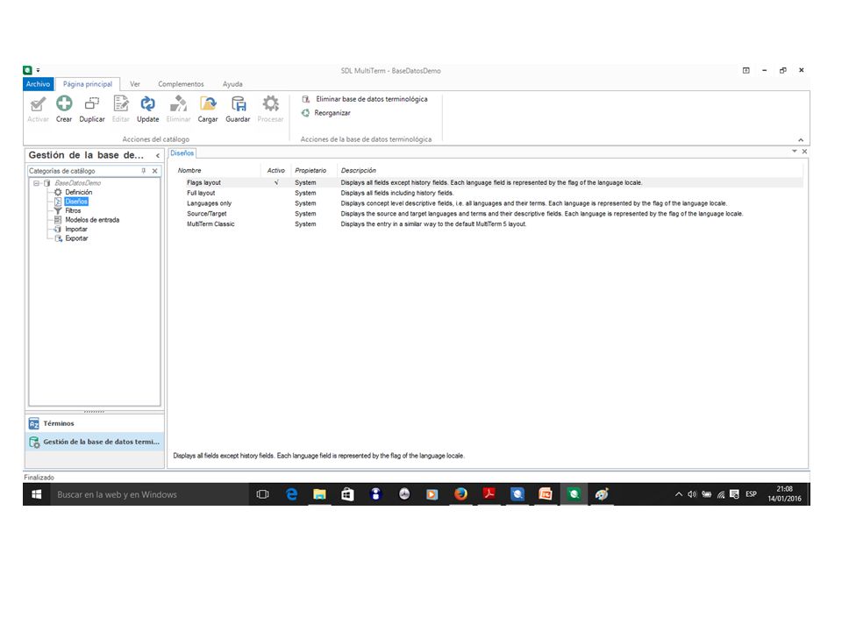Pin the Categorías de catálogo pane
Image resolution: width=842 pixels, height=631 pixels.
143,171
